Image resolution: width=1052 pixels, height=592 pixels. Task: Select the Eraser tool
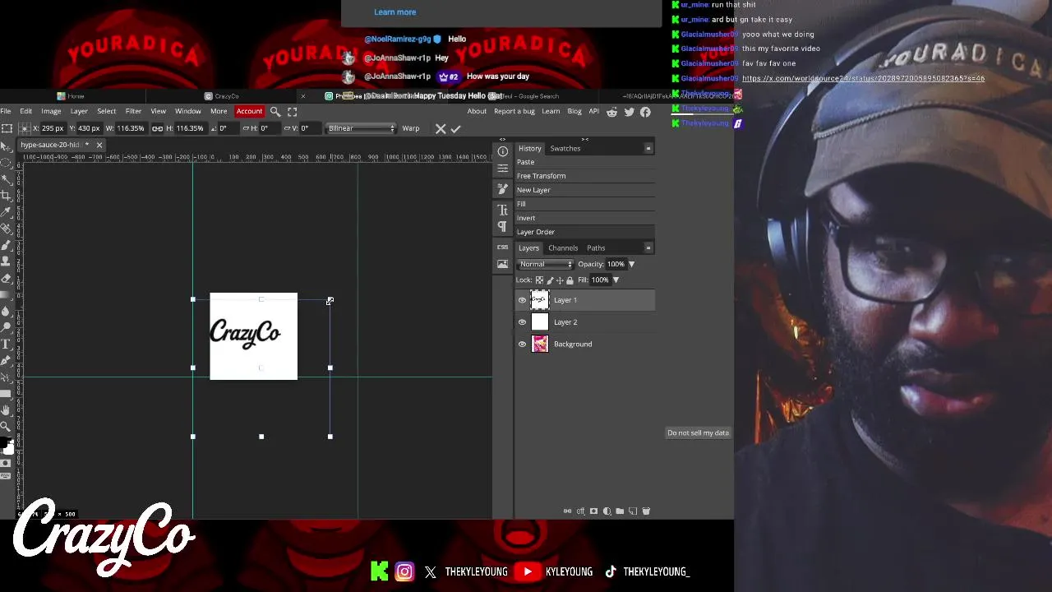tap(7, 278)
